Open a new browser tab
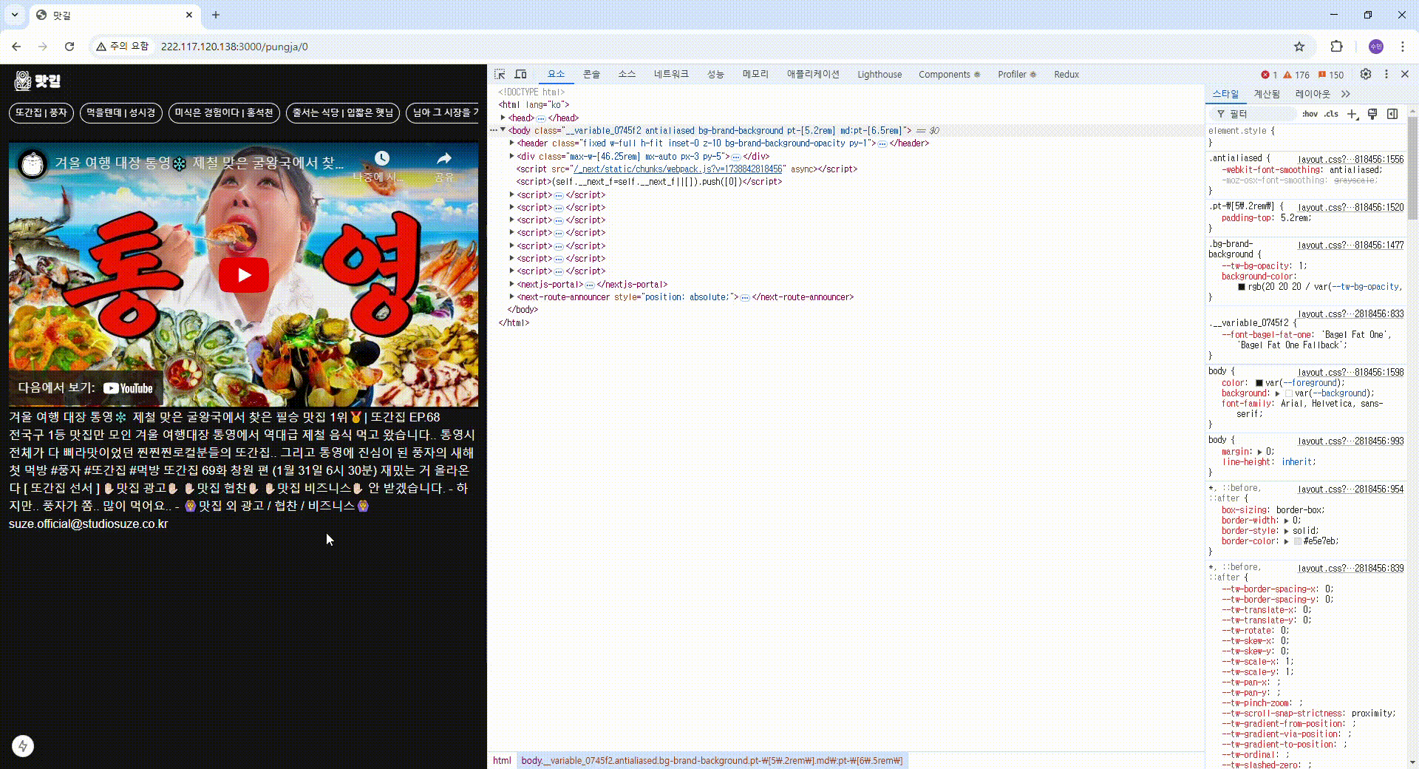This screenshot has width=1419, height=769. pos(216,15)
